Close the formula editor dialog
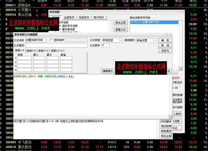Viewport: 208px width, 151px height. coord(171,34)
